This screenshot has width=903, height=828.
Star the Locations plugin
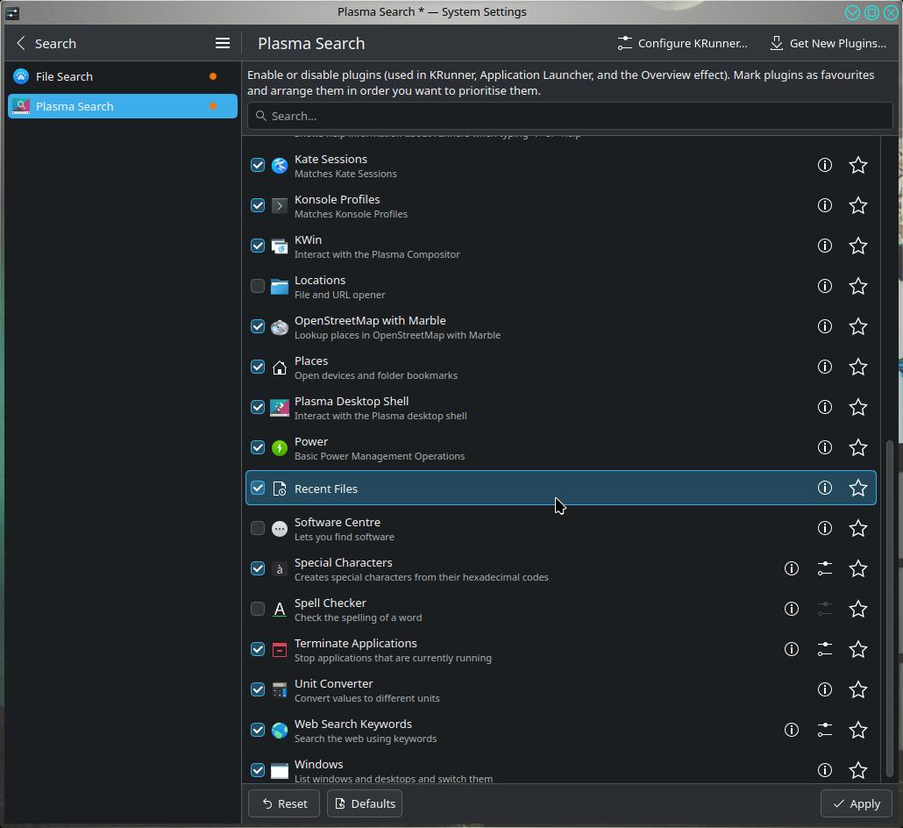[858, 286]
